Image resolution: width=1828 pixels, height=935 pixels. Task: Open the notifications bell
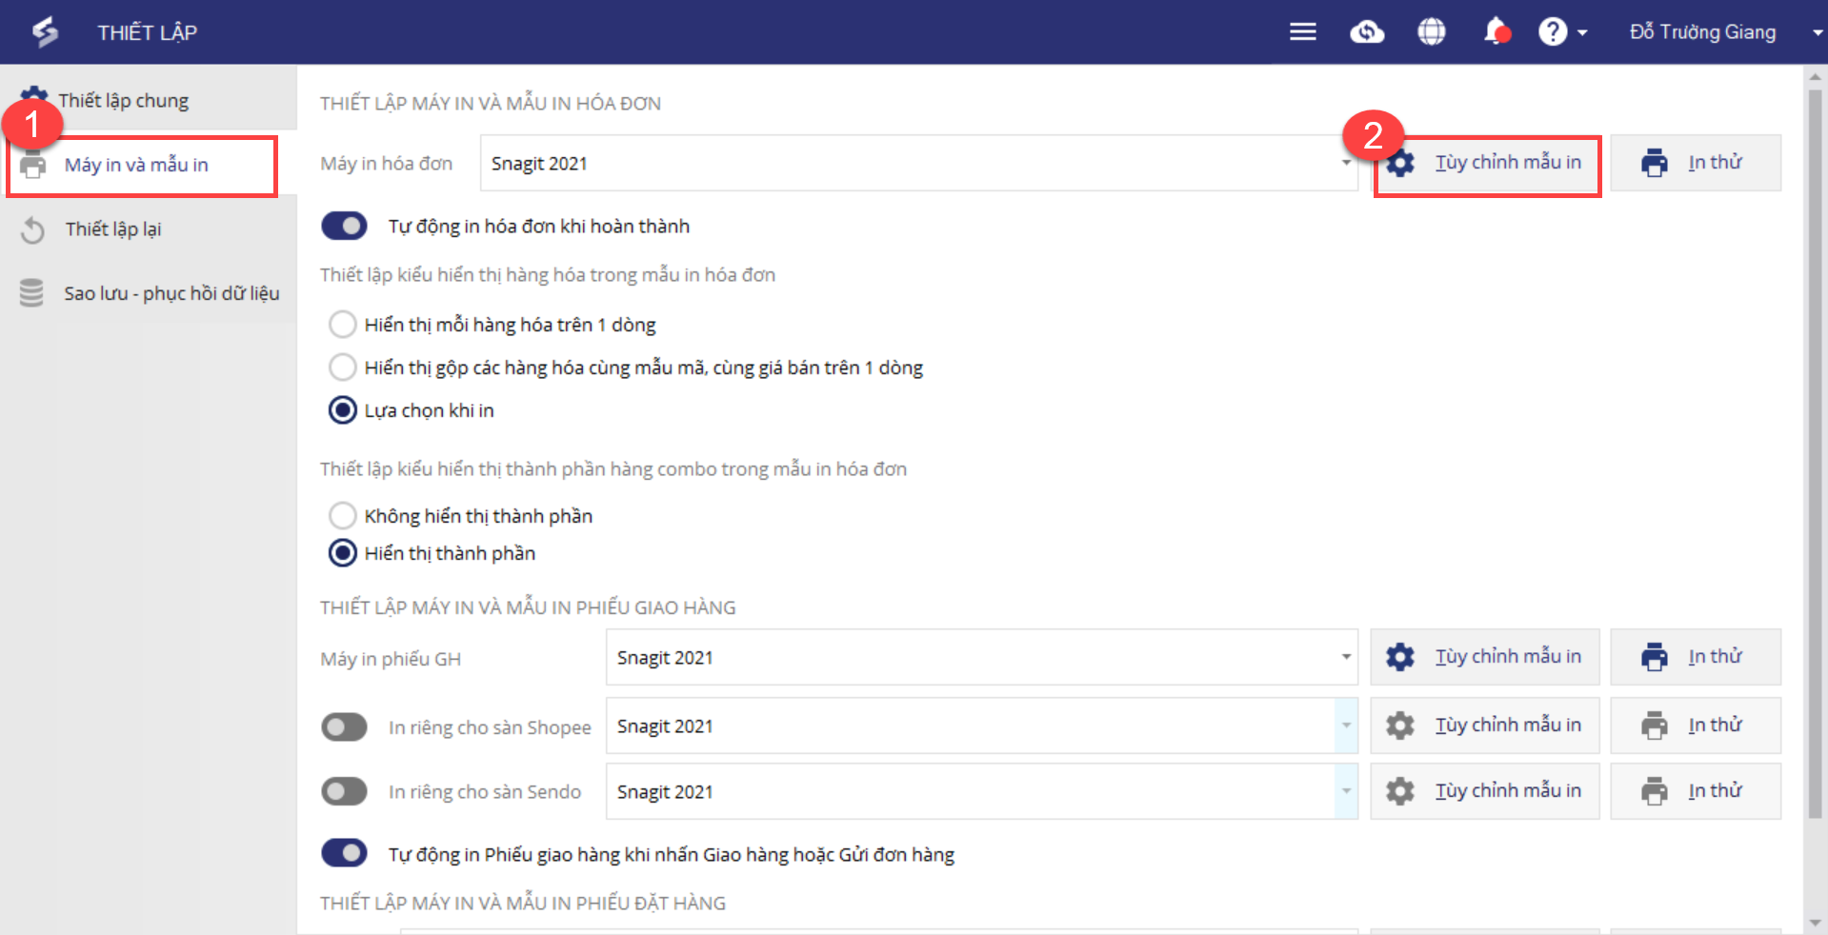click(x=1496, y=31)
